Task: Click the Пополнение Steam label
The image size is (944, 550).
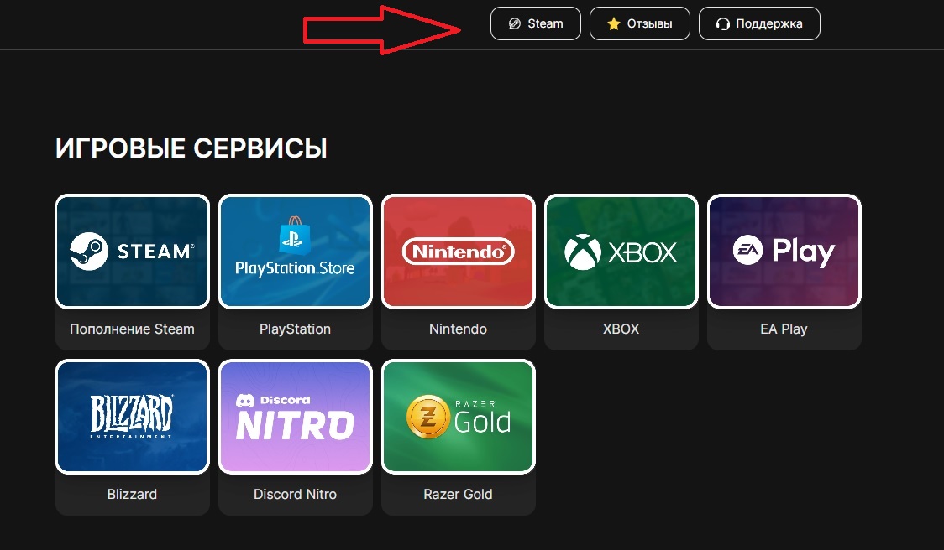Action: tap(132, 329)
